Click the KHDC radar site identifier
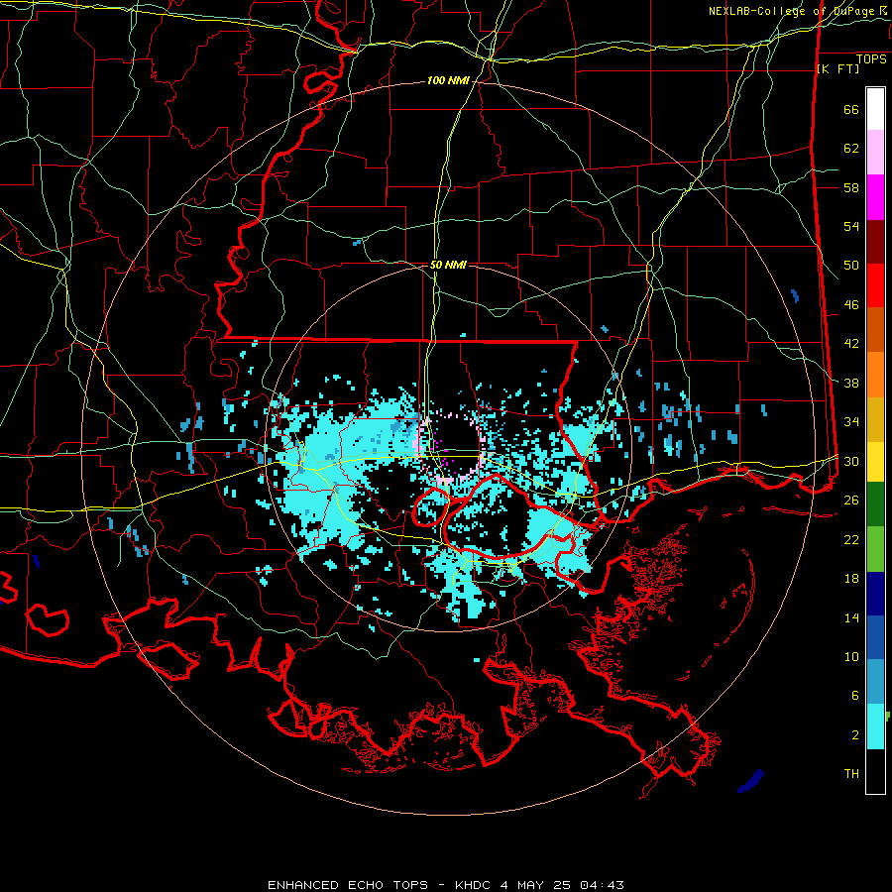This screenshot has width=892, height=892. (473, 885)
